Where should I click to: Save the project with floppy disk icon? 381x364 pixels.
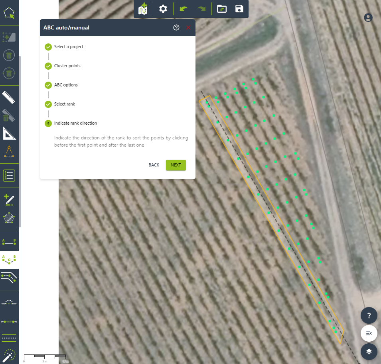239,9
